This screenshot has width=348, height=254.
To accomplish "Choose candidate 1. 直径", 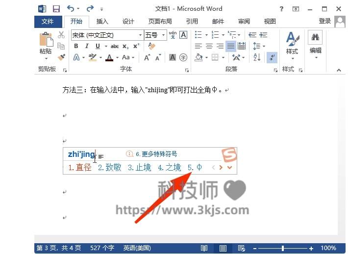I will [x=80, y=167].
